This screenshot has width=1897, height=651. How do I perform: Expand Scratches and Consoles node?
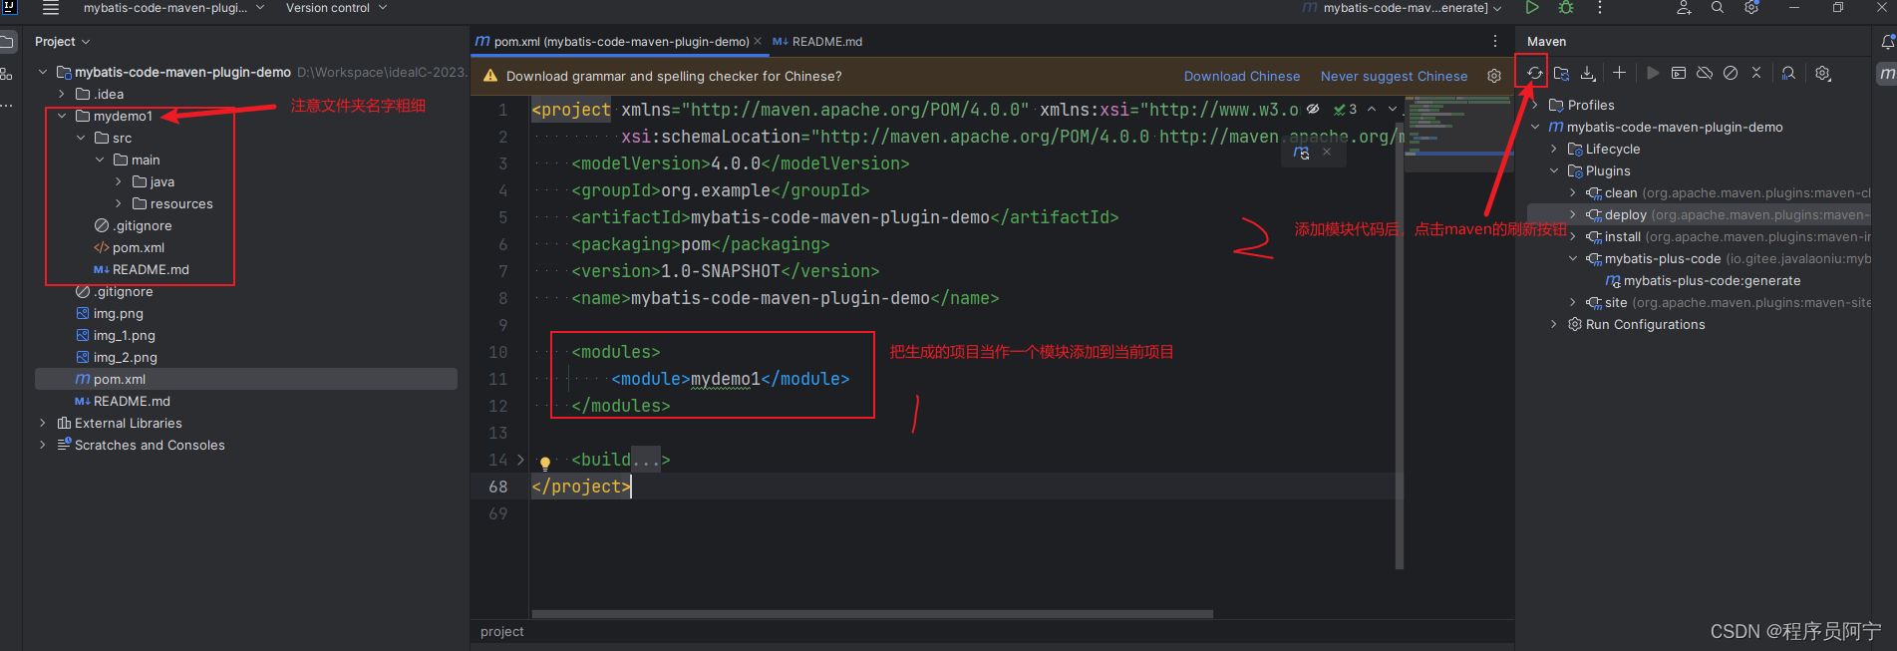(x=43, y=445)
